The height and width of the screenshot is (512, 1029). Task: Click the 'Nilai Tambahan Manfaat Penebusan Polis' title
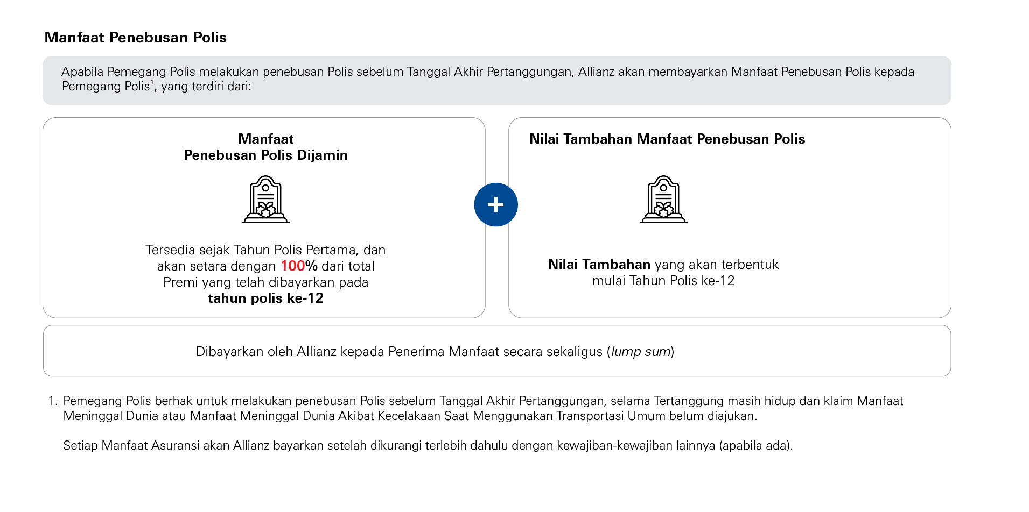[x=667, y=139]
